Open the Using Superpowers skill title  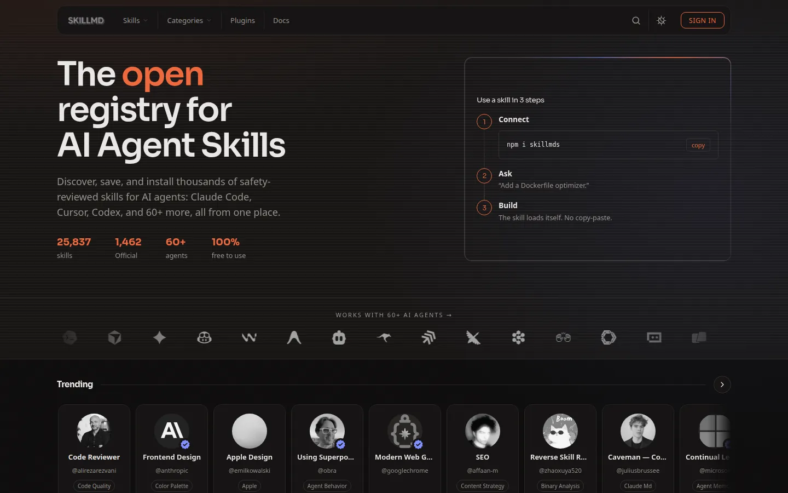tap(326, 457)
